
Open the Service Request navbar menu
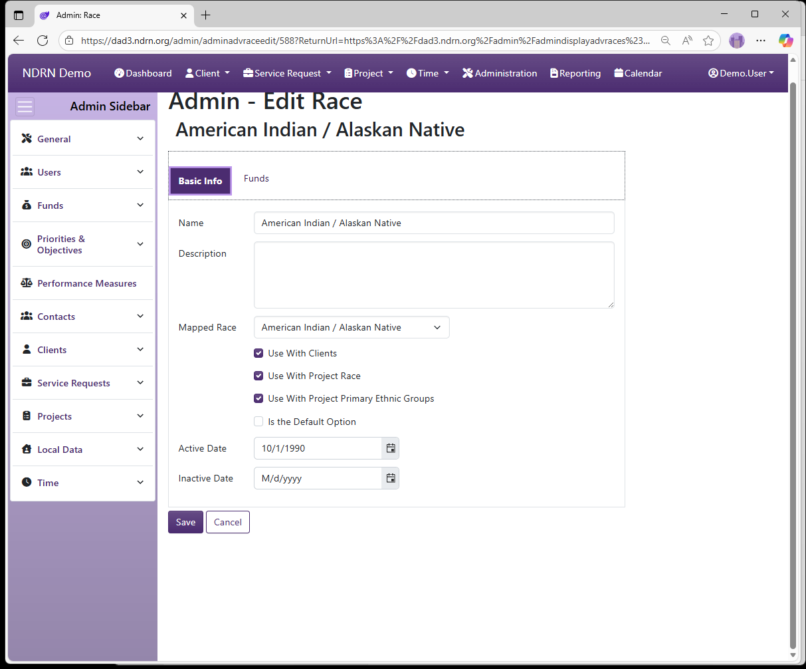coord(287,73)
